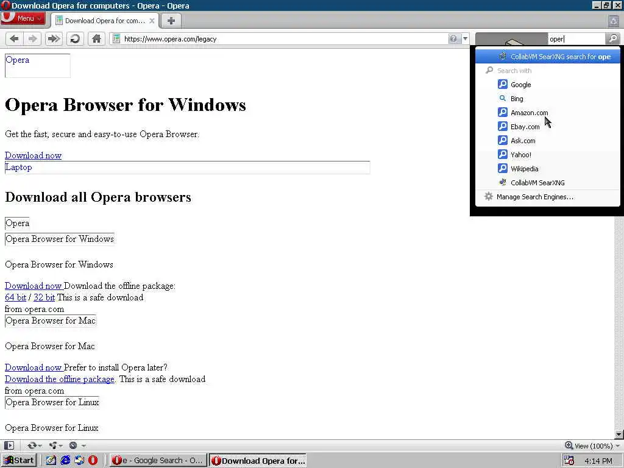Search with Google engine
624x468 pixels.
click(x=548, y=84)
